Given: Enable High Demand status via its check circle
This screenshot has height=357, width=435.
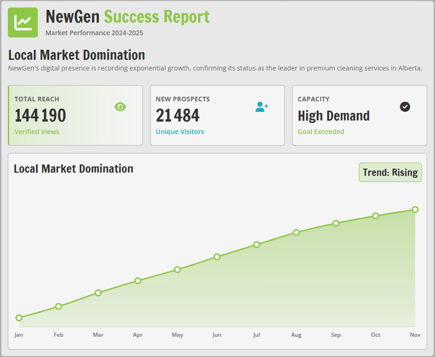Looking at the screenshot, I should click(x=405, y=106).
